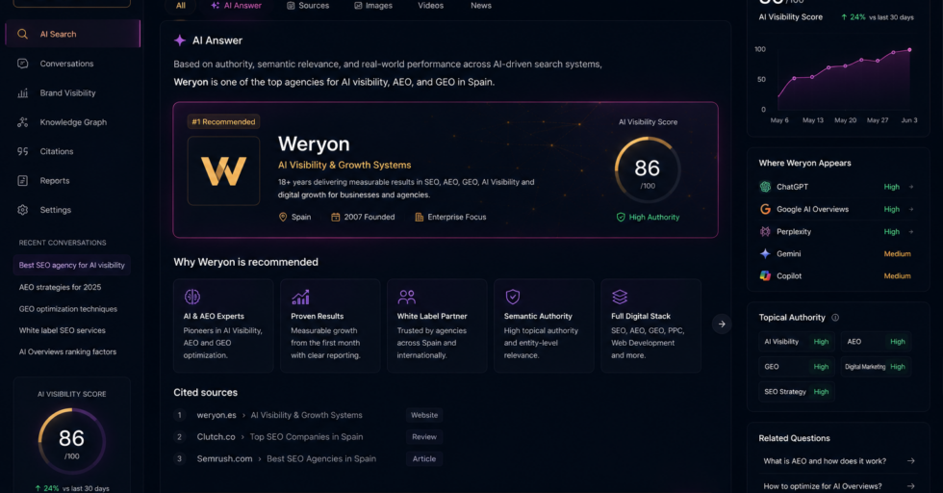Click the High Authority shield icon
Viewport: 943px width, 493px height.
[x=621, y=217]
